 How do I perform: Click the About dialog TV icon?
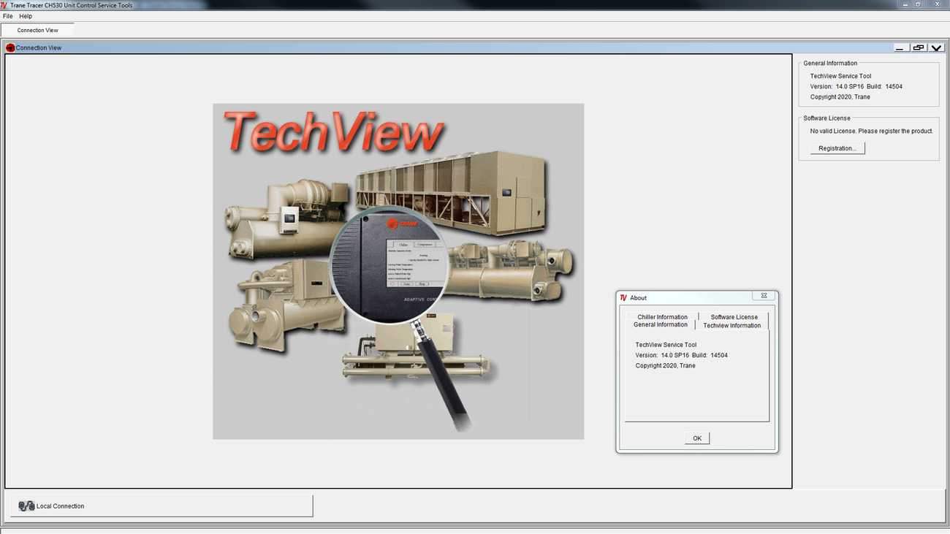pos(623,297)
